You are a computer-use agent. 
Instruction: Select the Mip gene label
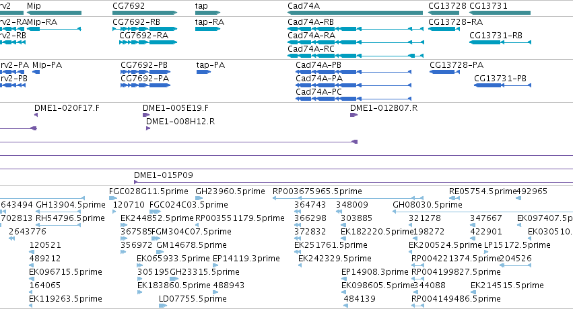pyautogui.click(x=34, y=6)
